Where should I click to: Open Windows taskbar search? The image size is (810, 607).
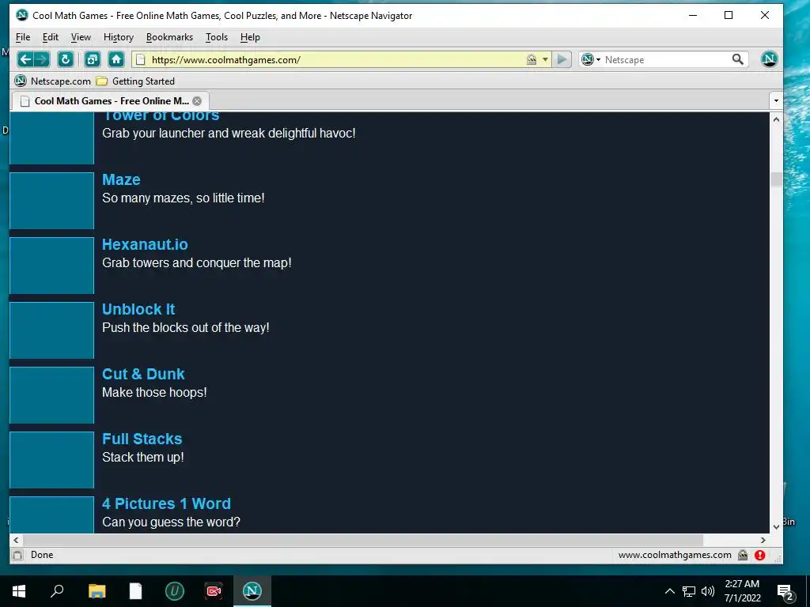pos(57,591)
